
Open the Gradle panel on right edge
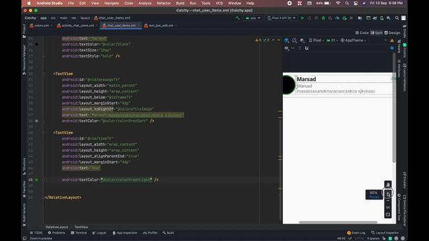(x=405, y=31)
